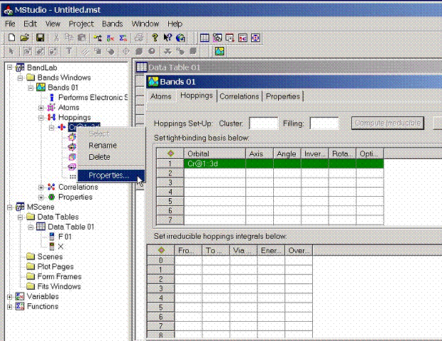Expand the Functions tree node

pyautogui.click(x=9, y=306)
